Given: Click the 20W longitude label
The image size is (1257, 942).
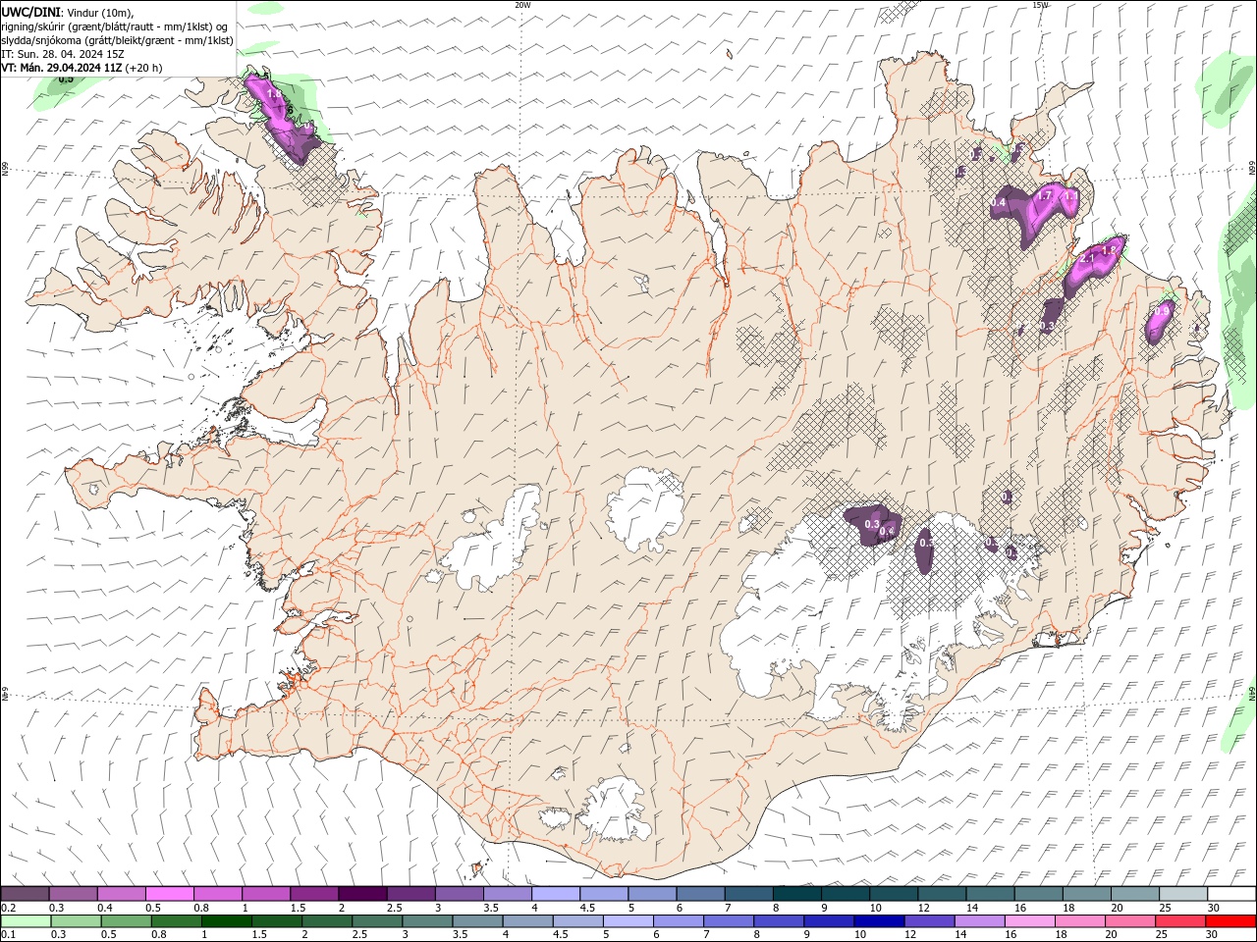Looking at the screenshot, I should (x=522, y=5).
